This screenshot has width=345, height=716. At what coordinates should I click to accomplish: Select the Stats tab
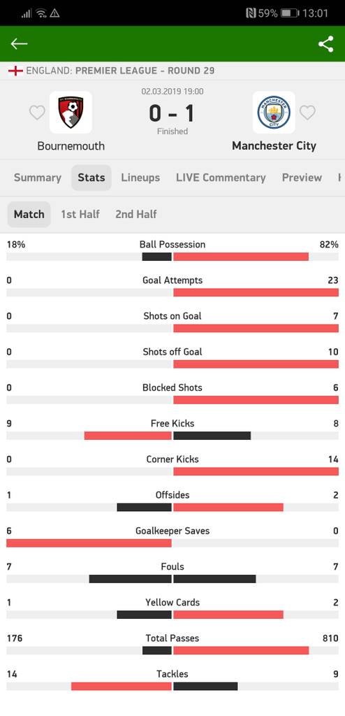pyautogui.click(x=91, y=178)
